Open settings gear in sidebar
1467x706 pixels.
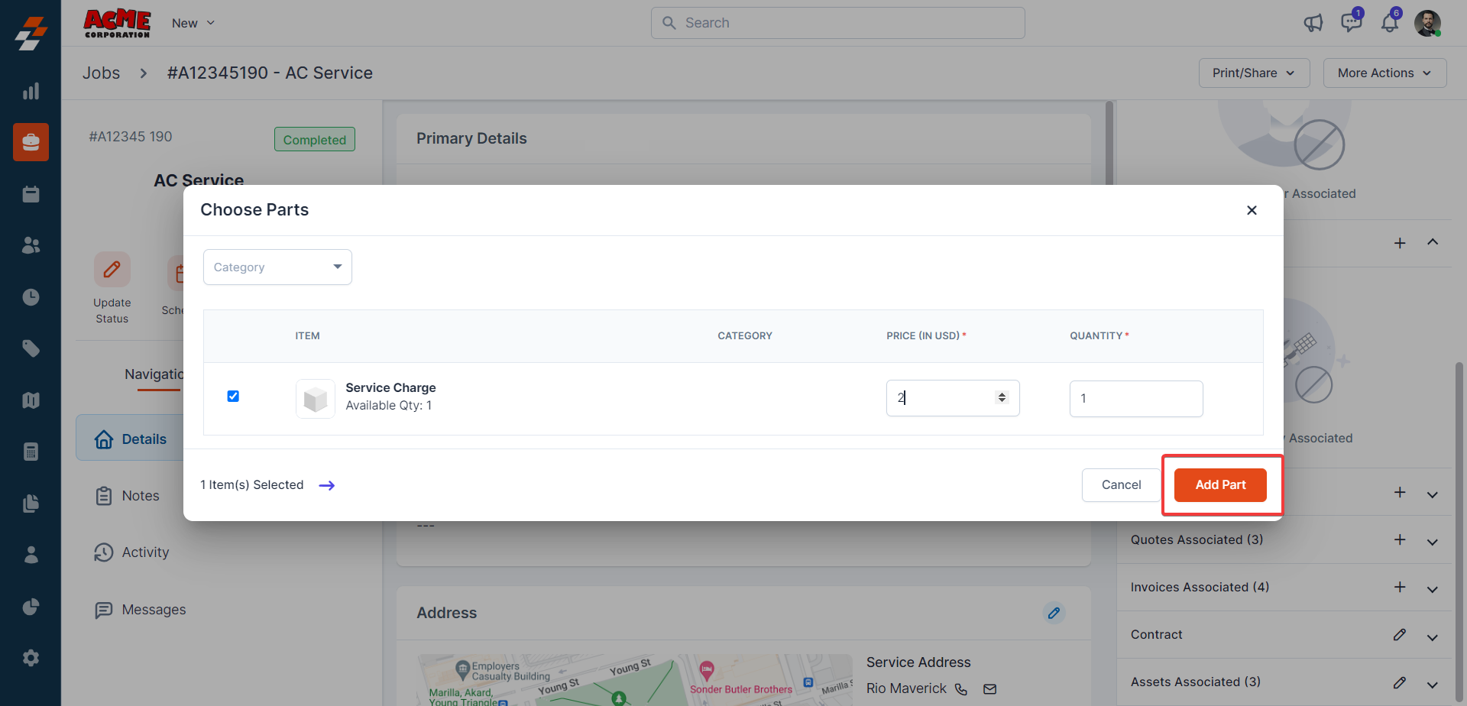pyautogui.click(x=31, y=658)
